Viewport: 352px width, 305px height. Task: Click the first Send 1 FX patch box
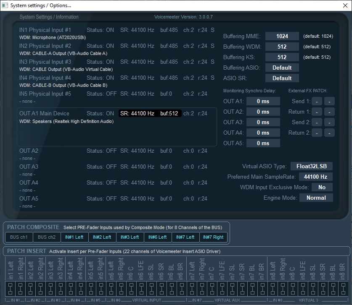coord(317,101)
